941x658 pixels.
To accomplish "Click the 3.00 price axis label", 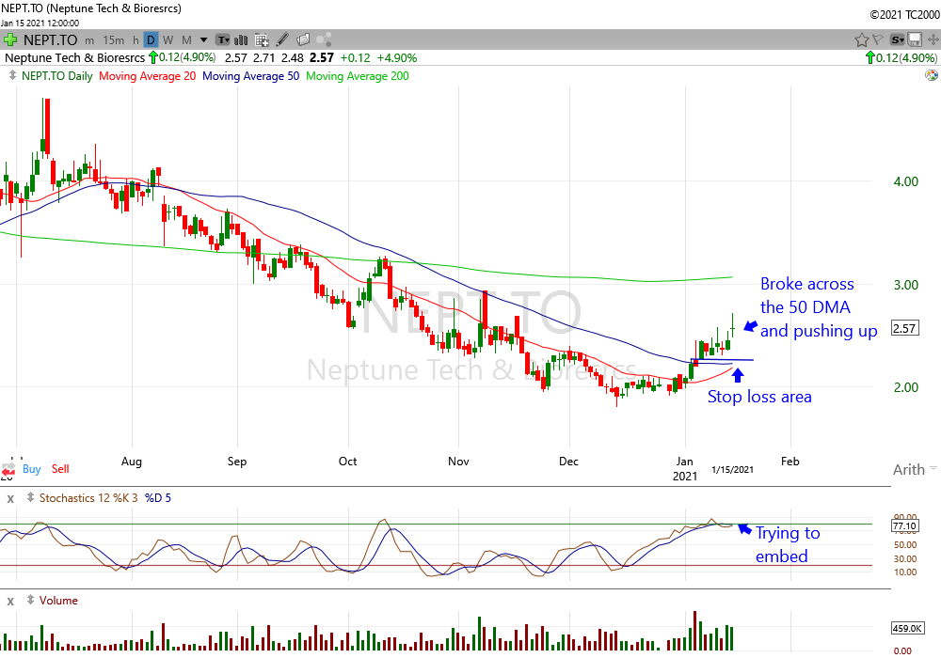I will 905,285.
